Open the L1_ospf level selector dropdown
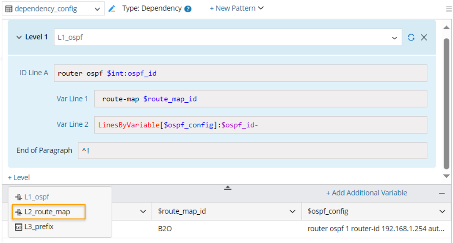Image resolution: width=453 pixels, height=243 pixels. (x=394, y=38)
